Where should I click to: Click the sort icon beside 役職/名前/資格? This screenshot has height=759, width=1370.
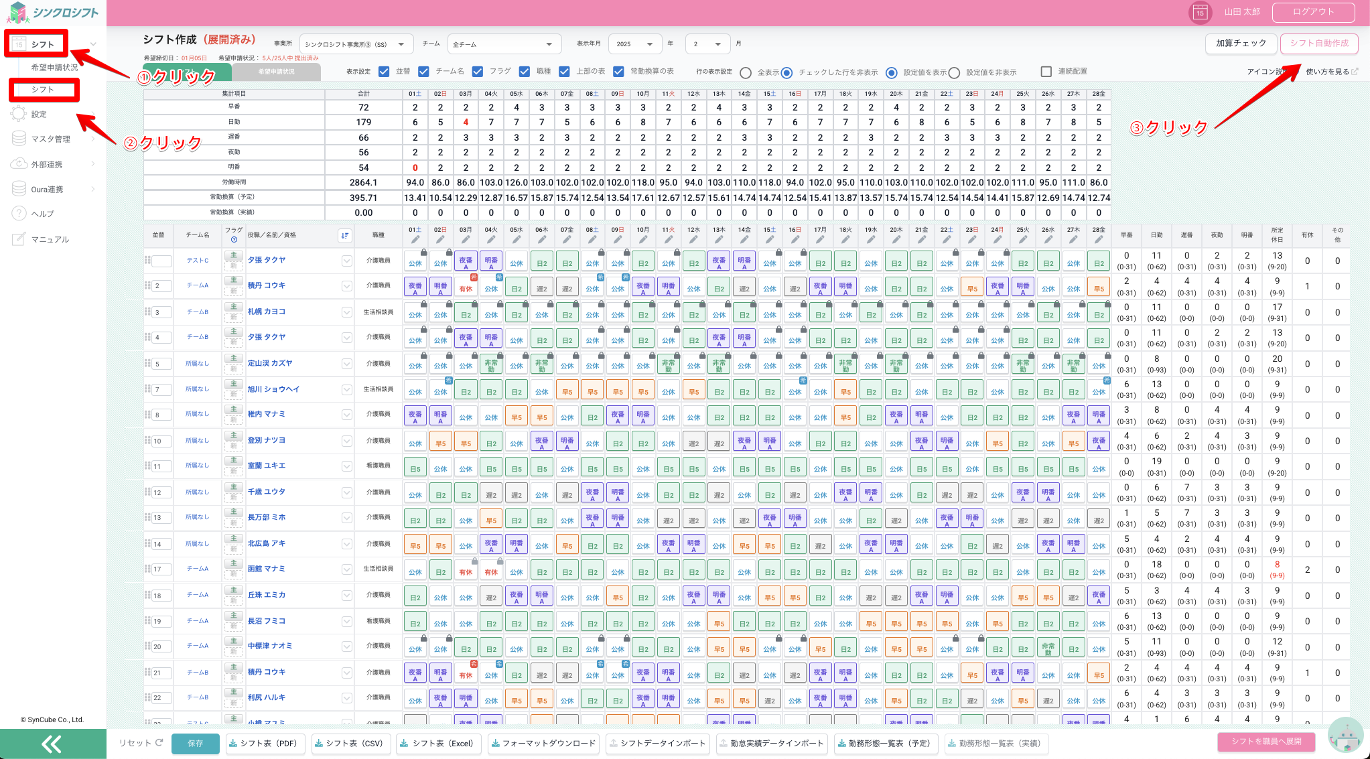(x=344, y=235)
